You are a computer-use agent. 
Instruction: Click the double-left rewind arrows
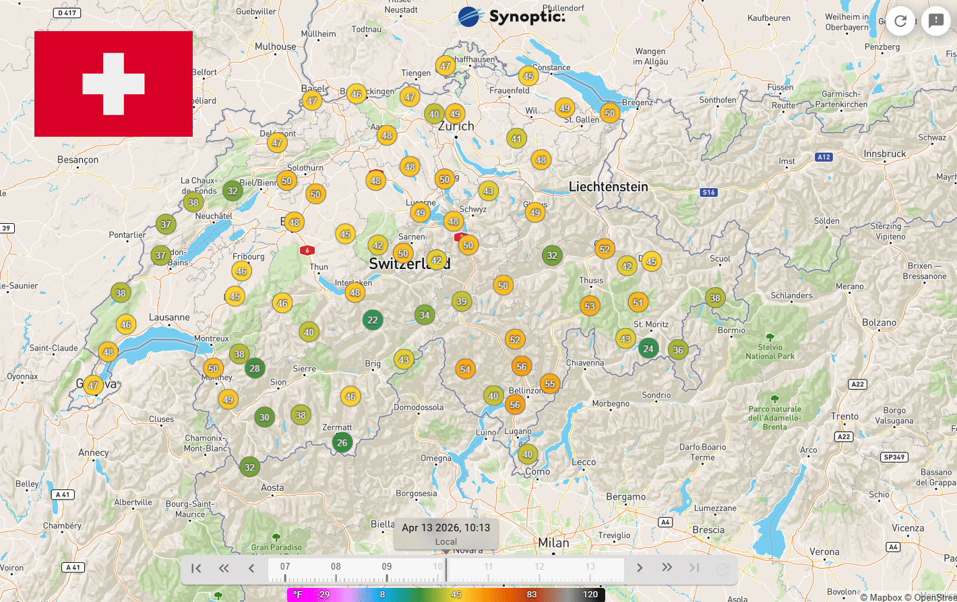224,568
